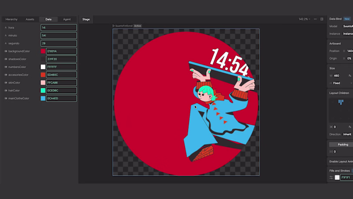The width and height of the screenshot is (353, 199).
Task: Click the Enable Layout Animation option
Action: 341,161
